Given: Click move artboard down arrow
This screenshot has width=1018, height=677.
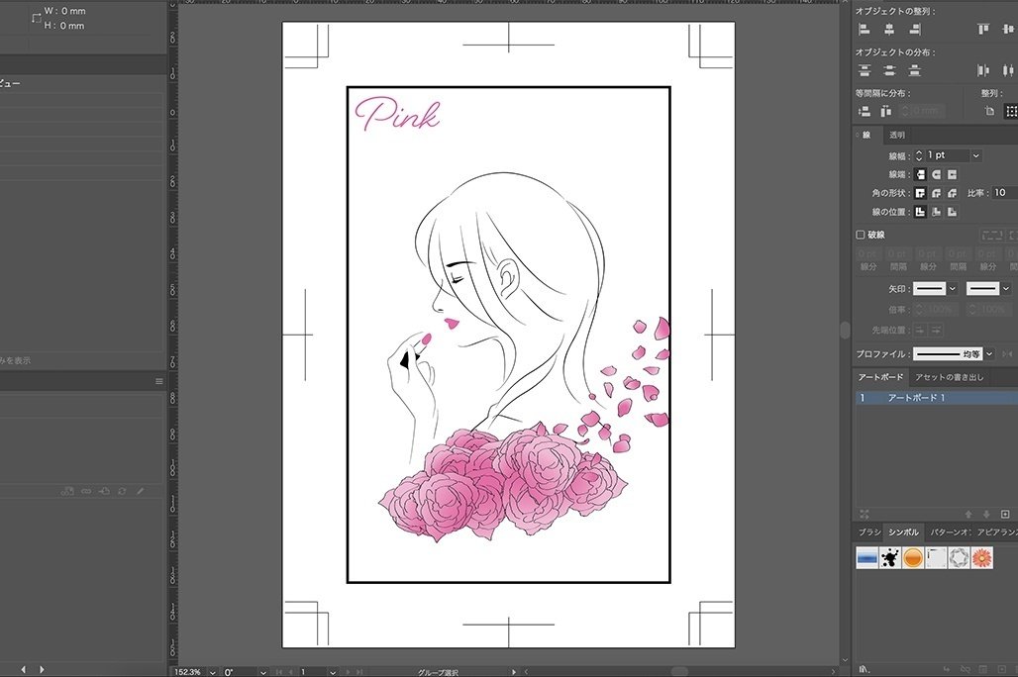Looking at the screenshot, I should [987, 514].
